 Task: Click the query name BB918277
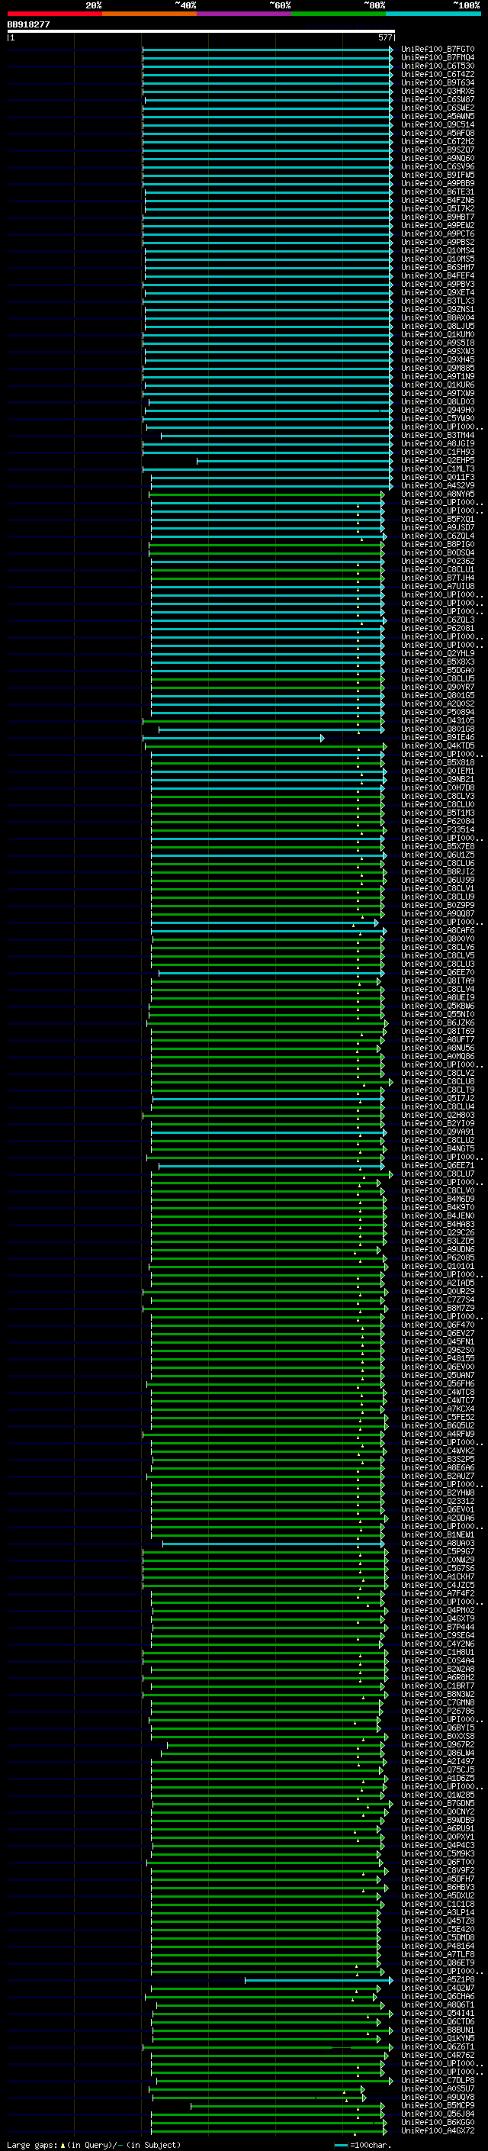[x=28, y=24]
